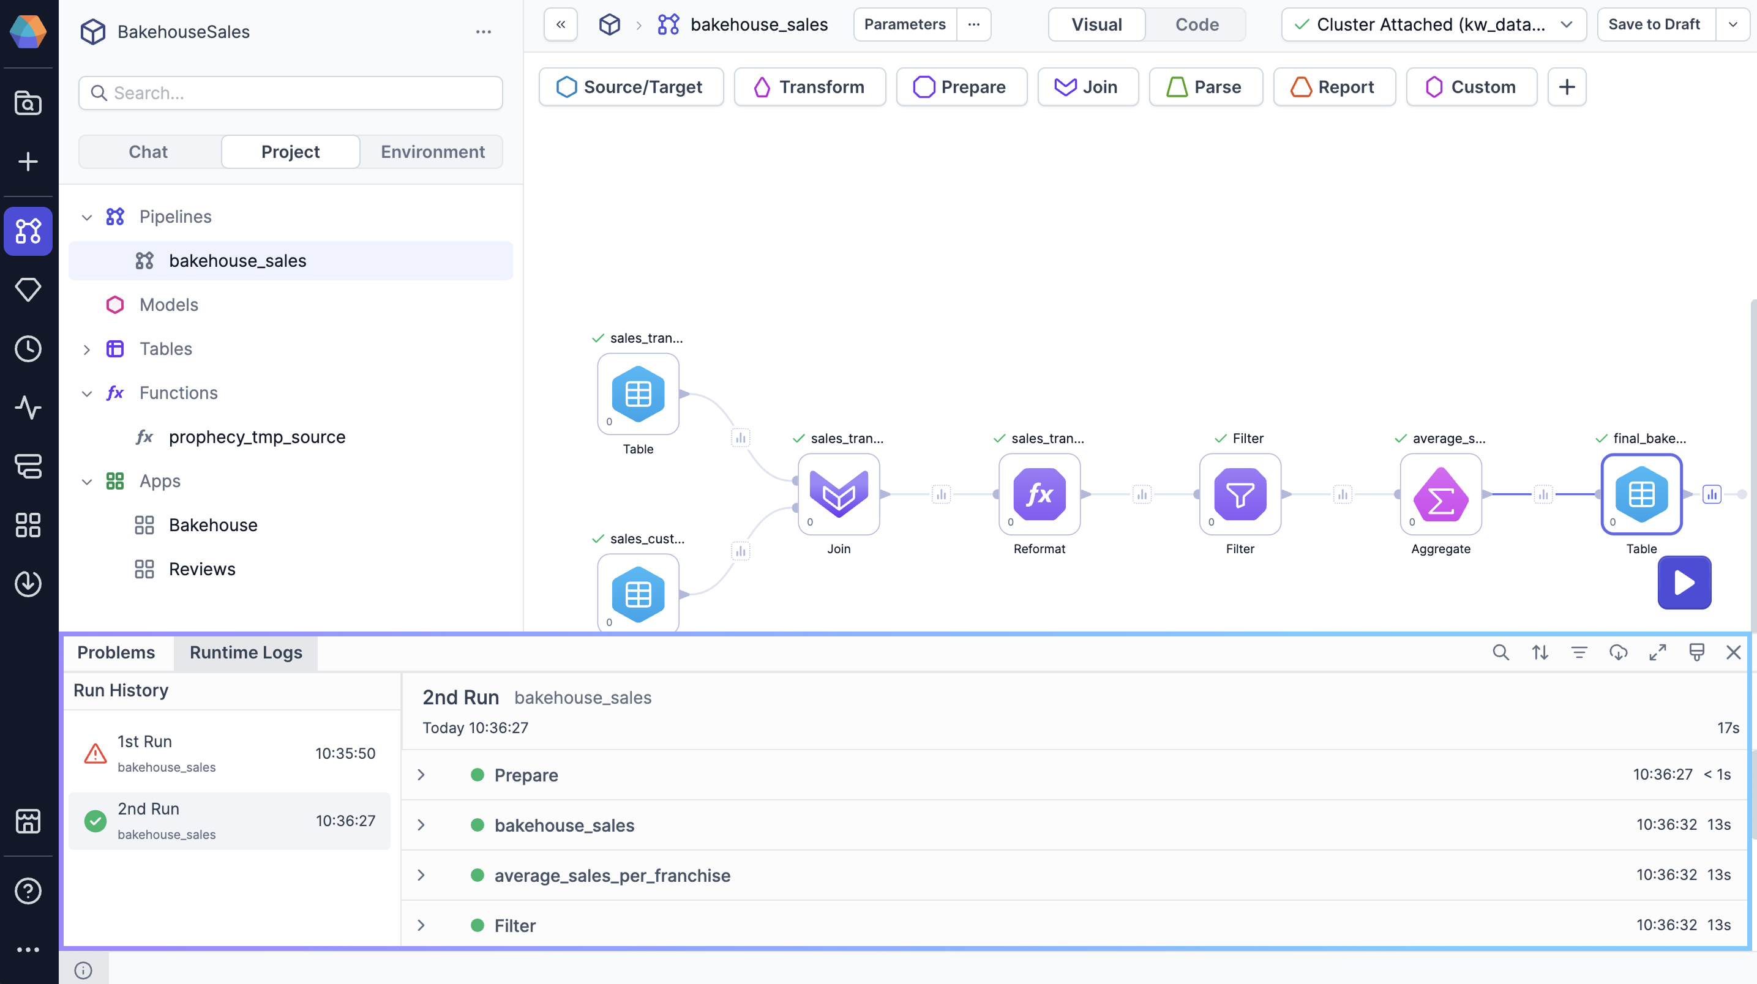Expand the Tables tree section

86,349
